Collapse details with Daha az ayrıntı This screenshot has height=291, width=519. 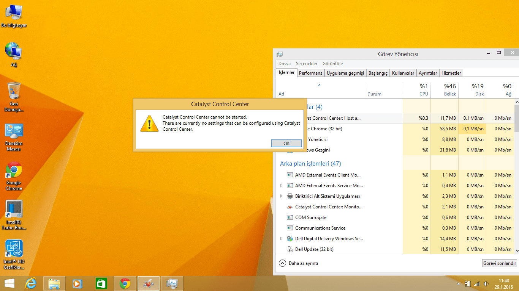click(299, 263)
